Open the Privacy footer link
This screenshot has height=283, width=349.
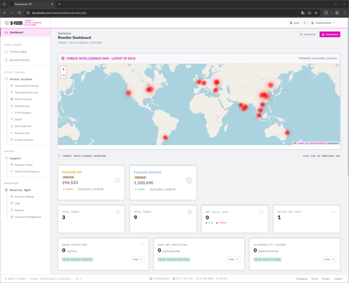tap(326, 279)
